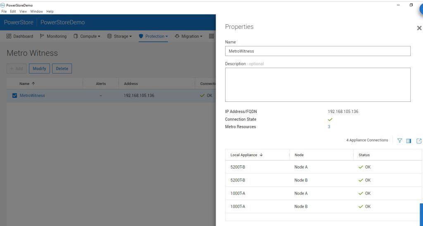Click the Monitoring flag icon
The image size is (423, 226).
42,36
